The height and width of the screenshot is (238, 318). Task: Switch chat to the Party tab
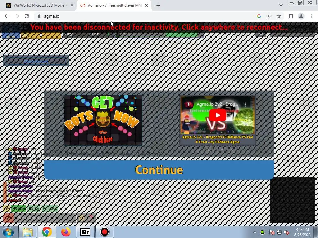(34, 208)
